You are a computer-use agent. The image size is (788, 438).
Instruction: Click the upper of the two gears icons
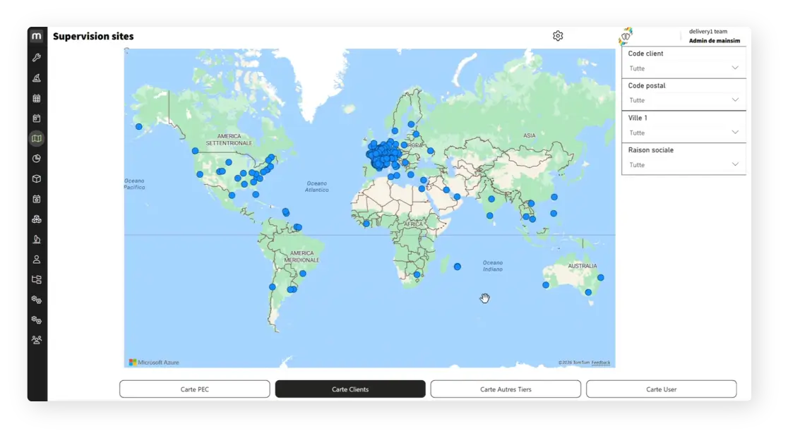pyautogui.click(x=37, y=300)
